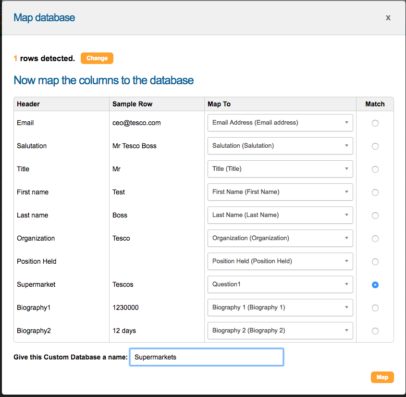Select the Match radio for Biography1 row
The image size is (406, 397).
pos(375,308)
